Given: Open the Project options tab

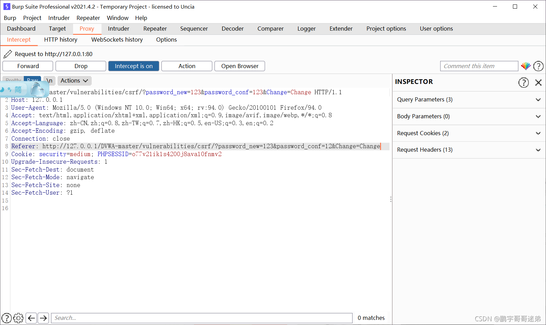Looking at the screenshot, I should [386, 29].
